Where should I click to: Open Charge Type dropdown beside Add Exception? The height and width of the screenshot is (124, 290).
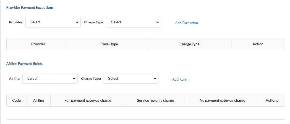pos(133,22)
